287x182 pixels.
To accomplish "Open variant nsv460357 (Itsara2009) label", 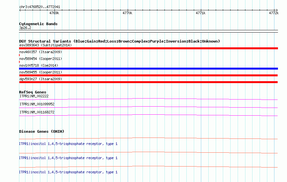I will [x=41, y=52].
